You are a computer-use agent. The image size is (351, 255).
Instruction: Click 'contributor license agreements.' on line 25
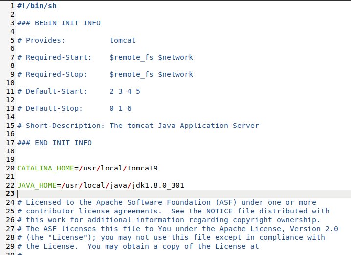(x=94, y=211)
